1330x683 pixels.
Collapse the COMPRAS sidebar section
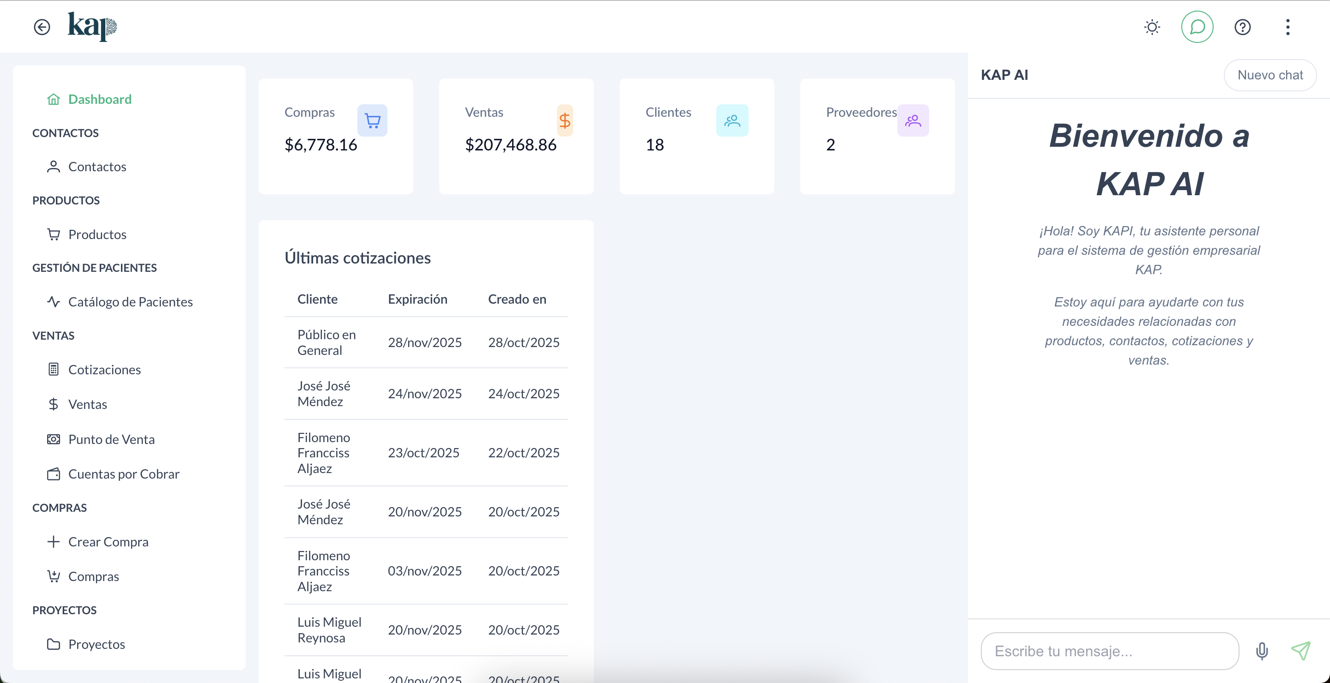(60, 507)
